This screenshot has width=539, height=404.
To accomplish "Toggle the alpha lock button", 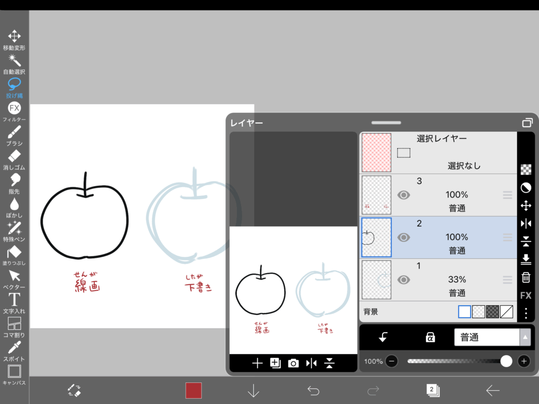I will (x=430, y=337).
